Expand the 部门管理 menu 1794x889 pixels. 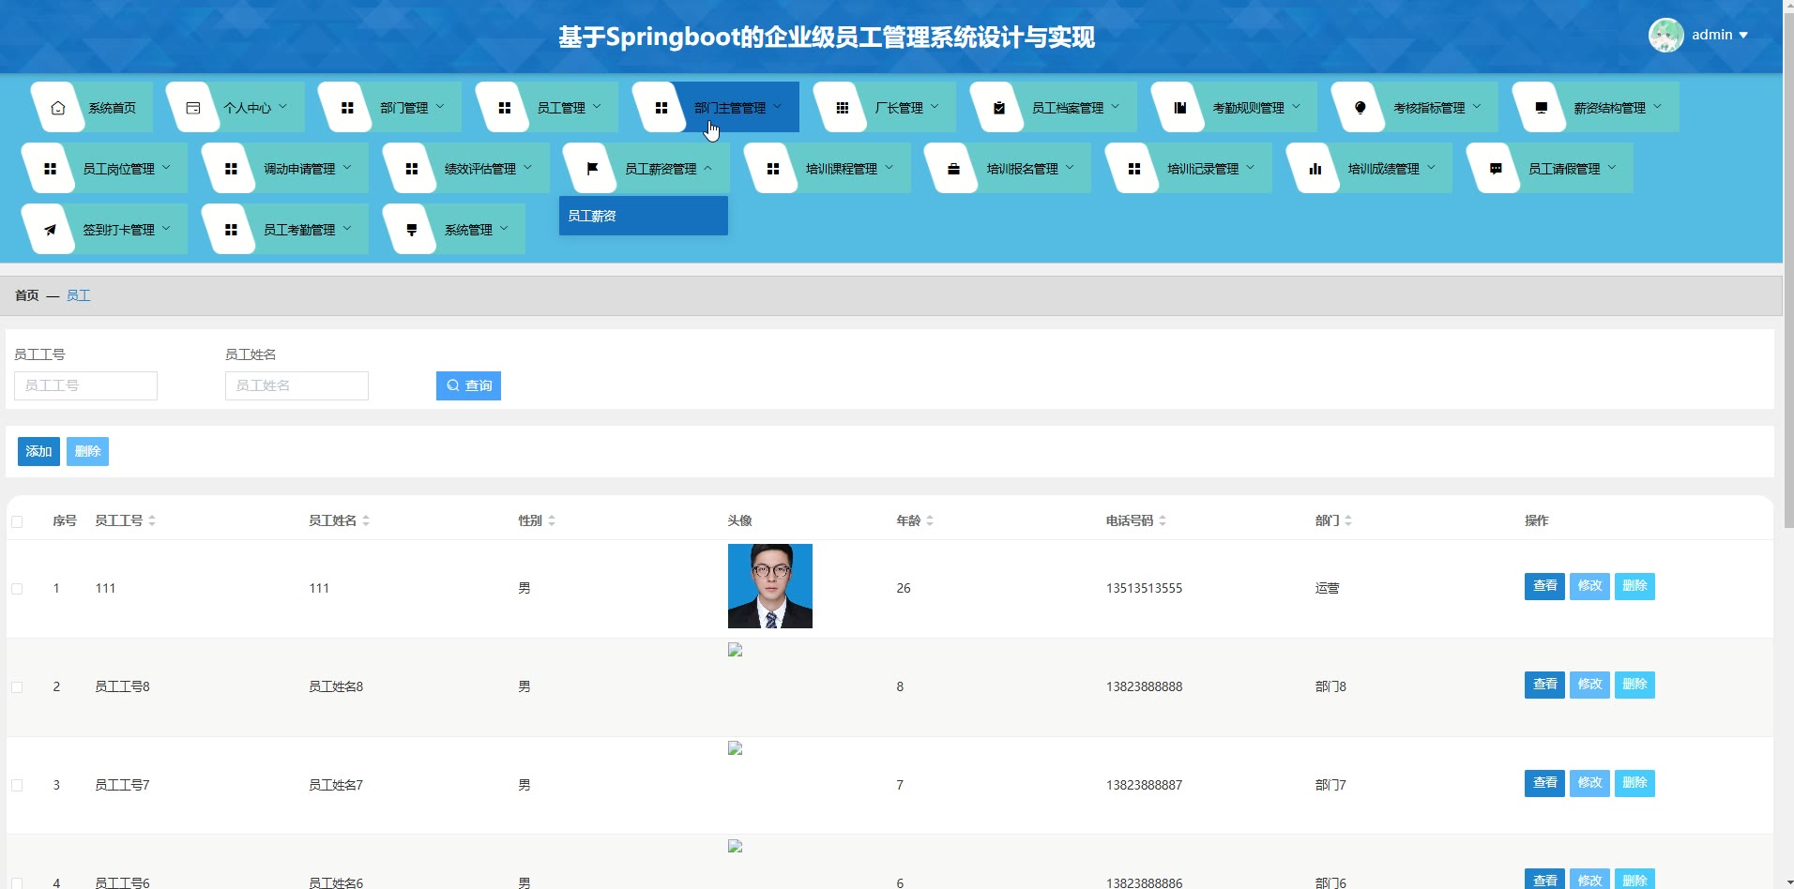click(404, 108)
